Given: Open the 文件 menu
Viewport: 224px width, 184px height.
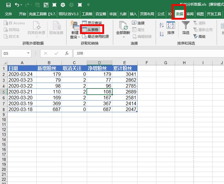Looking at the screenshot, I should click(x=9, y=14).
